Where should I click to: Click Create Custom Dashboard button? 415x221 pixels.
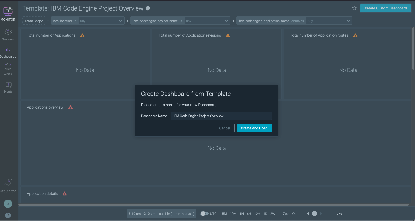pyautogui.click(x=386, y=8)
